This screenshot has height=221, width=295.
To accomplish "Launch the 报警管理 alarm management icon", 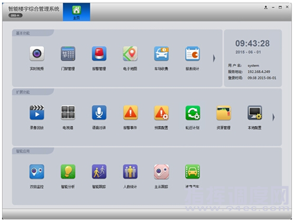I will pos(99,54).
